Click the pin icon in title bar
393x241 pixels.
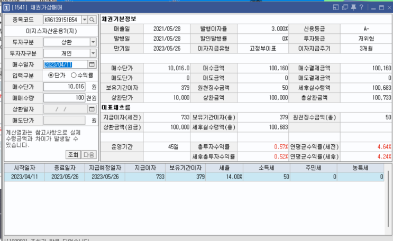click(x=353, y=7)
